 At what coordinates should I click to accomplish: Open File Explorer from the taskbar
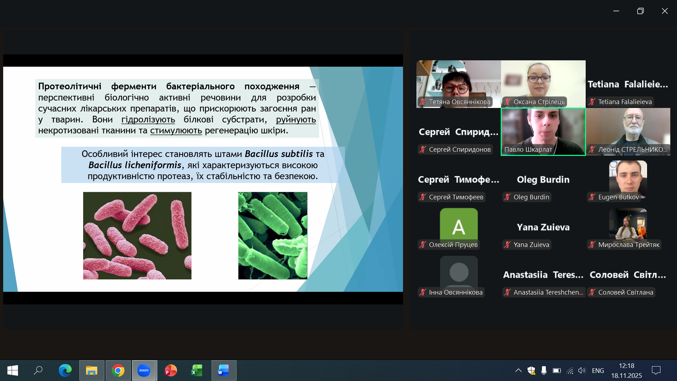[x=92, y=370]
